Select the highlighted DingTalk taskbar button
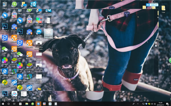Screen dimensions: 171x106 pos(38,104)
